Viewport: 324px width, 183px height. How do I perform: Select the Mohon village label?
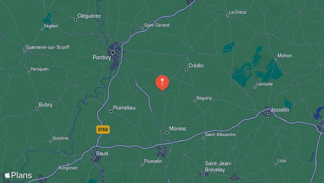(x=285, y=56)
